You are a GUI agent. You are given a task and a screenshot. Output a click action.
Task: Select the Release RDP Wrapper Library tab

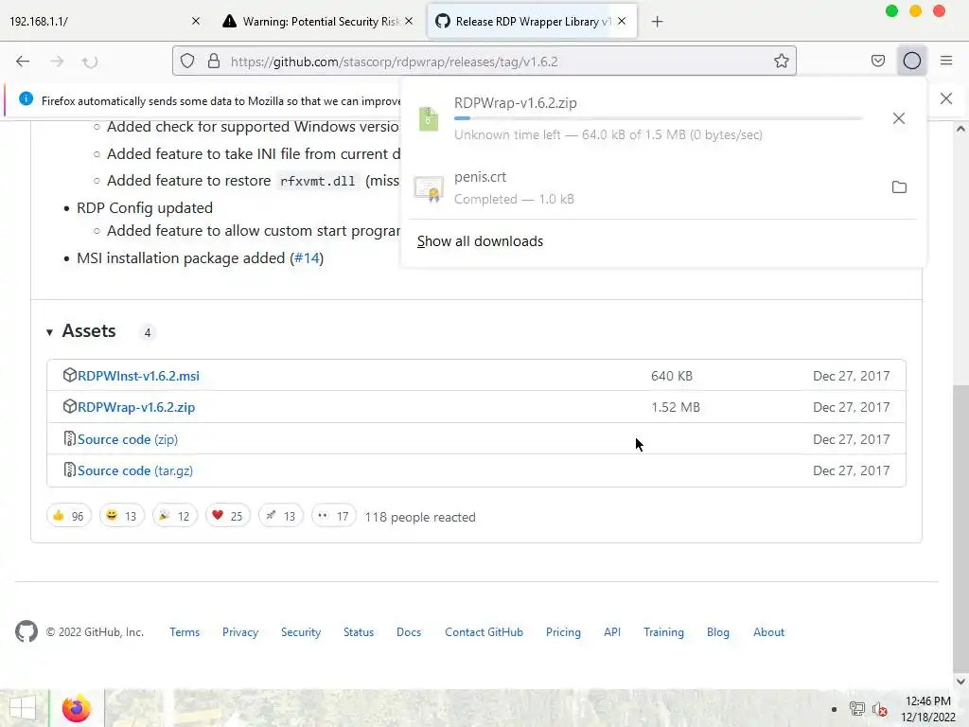[532, 22]
